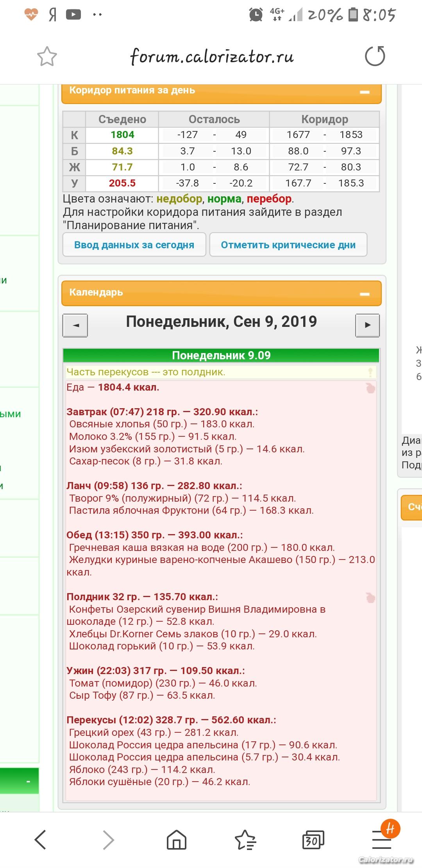
Task: Tap the hand icon beside Полдник
Action: [370, 597]
